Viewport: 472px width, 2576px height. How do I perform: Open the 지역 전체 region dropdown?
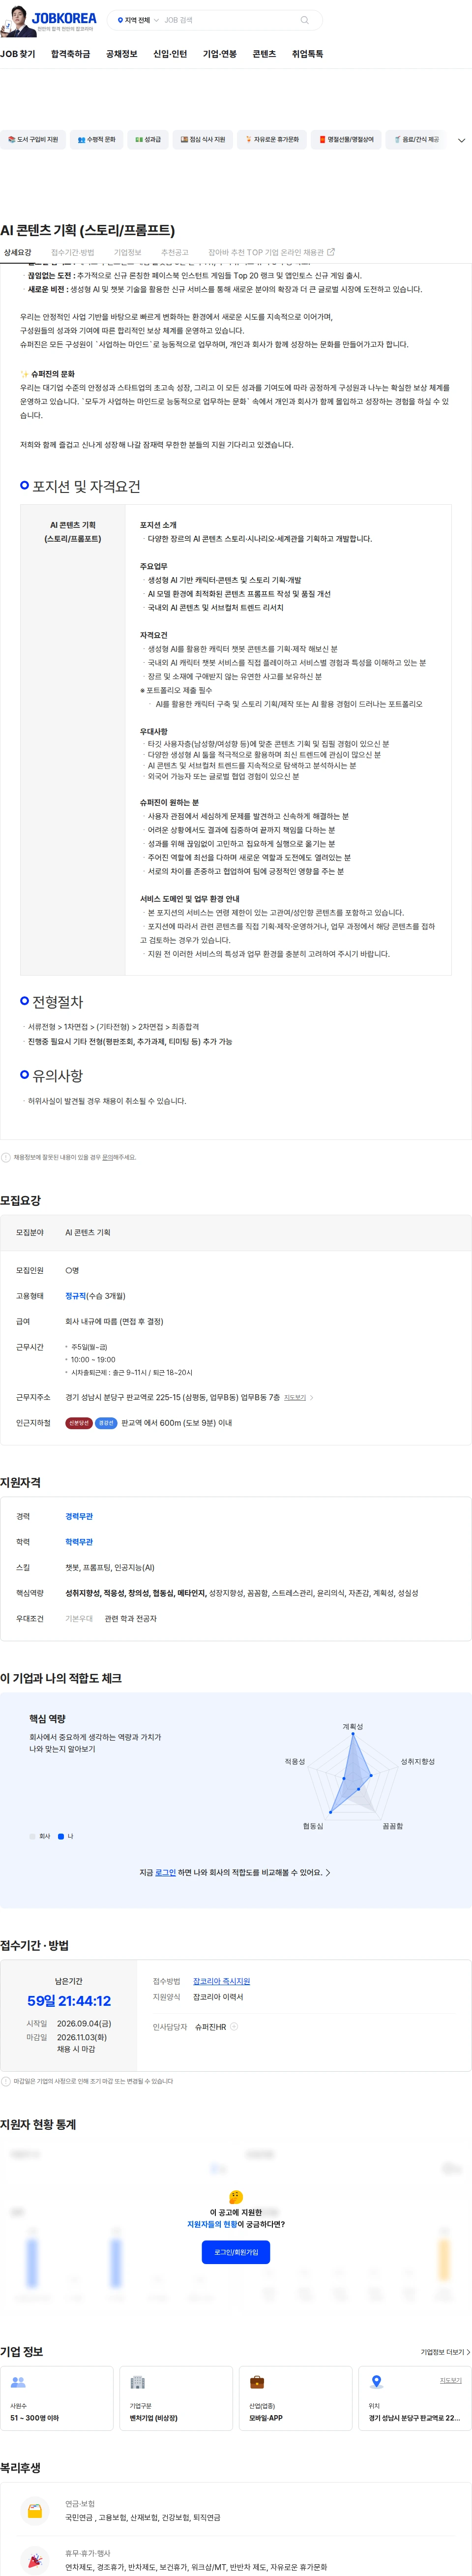(x=138, y=20)
